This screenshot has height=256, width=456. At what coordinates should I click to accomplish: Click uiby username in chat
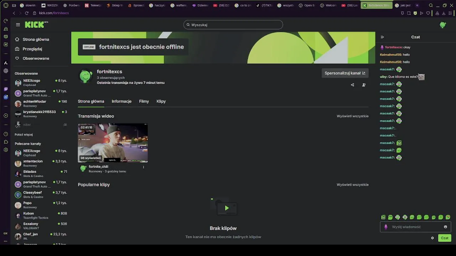pyautogui.click(x=383, y=77)
